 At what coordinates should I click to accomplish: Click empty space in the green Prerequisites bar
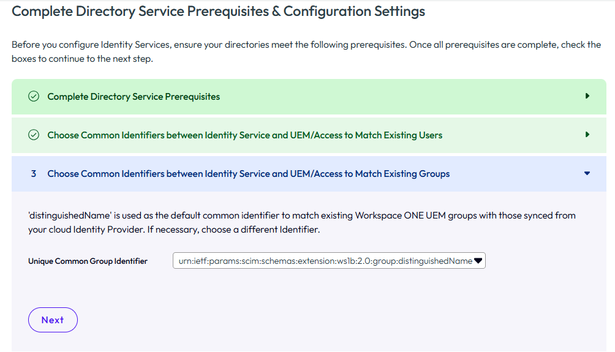click(400, 97)
